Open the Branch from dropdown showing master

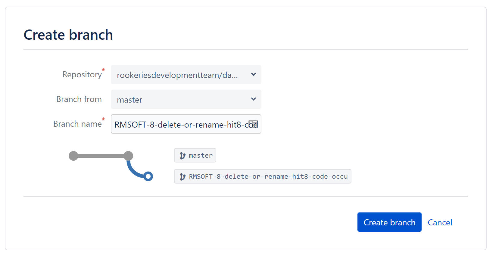coord(186,99)
